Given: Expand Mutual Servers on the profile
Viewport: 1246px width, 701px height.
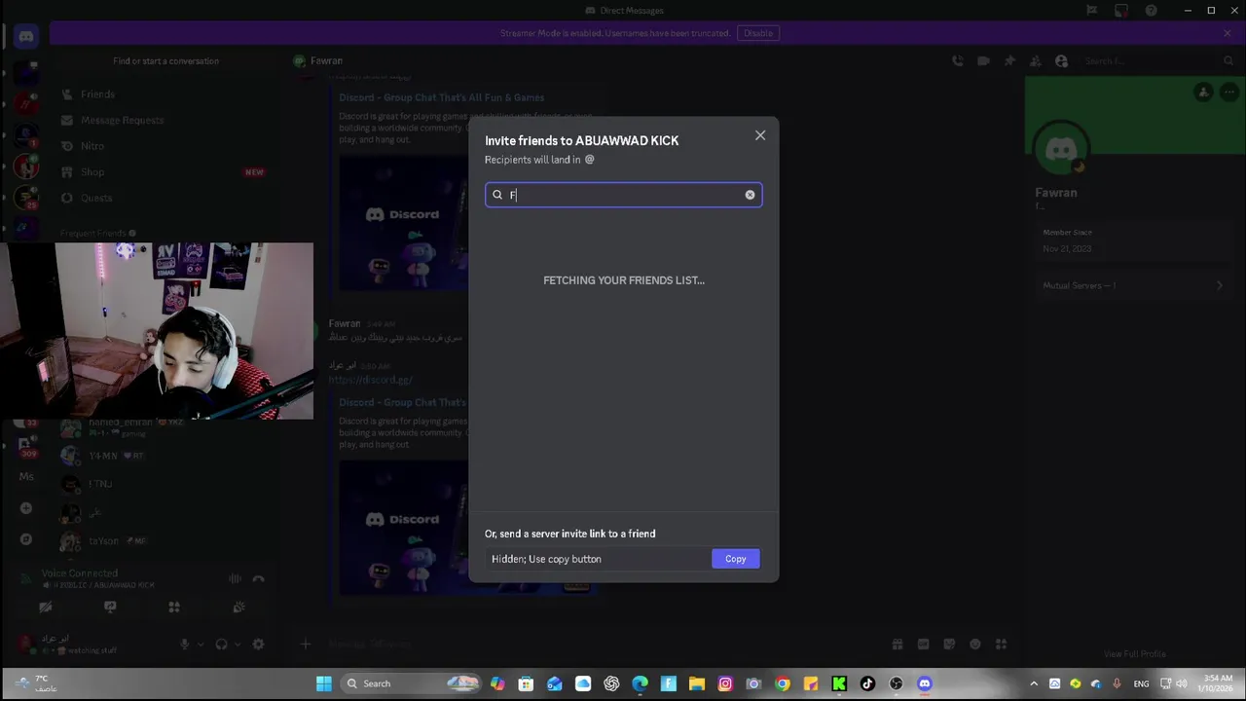Looking at the screenshot, I should pyautogui.click(x=1135, y=285).
